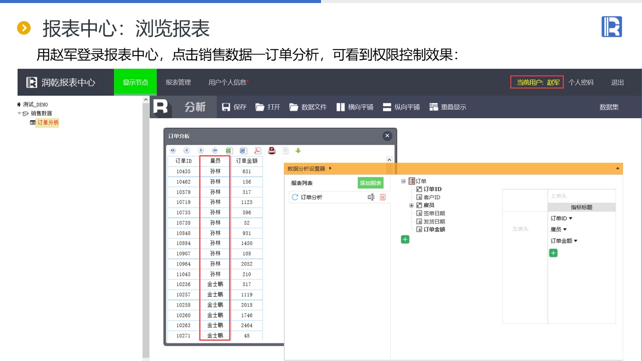642x361 pixels.
Task: Click the 上表头 drop area
Action: [581, 196]
